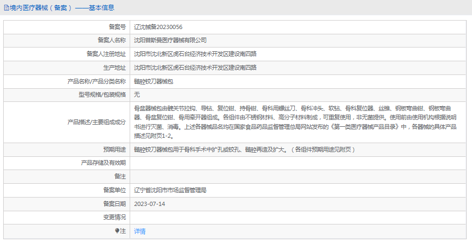Viewport: 472px width, 244px height.
Task: Click the 备案号 label
Action: (117, 27)
